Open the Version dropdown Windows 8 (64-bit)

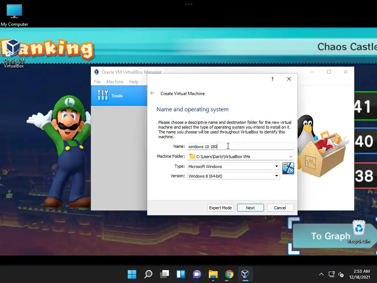pos(233,176)
